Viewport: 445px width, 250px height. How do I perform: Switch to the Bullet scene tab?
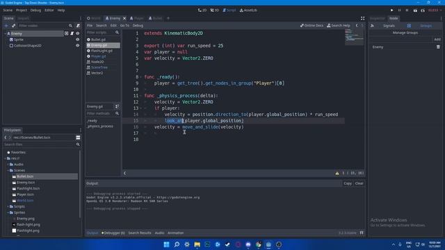(x=156, y=18)
